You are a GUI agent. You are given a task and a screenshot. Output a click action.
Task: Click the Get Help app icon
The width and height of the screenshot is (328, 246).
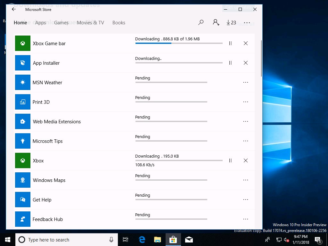pyautogui.click(x=23, y=200)
